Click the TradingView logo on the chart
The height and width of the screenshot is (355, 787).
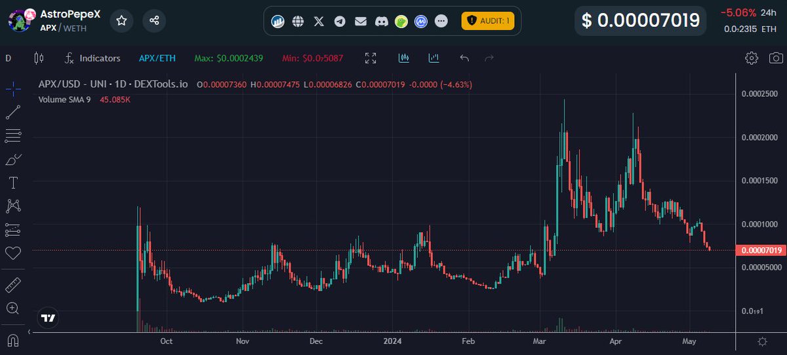[48, 318]
